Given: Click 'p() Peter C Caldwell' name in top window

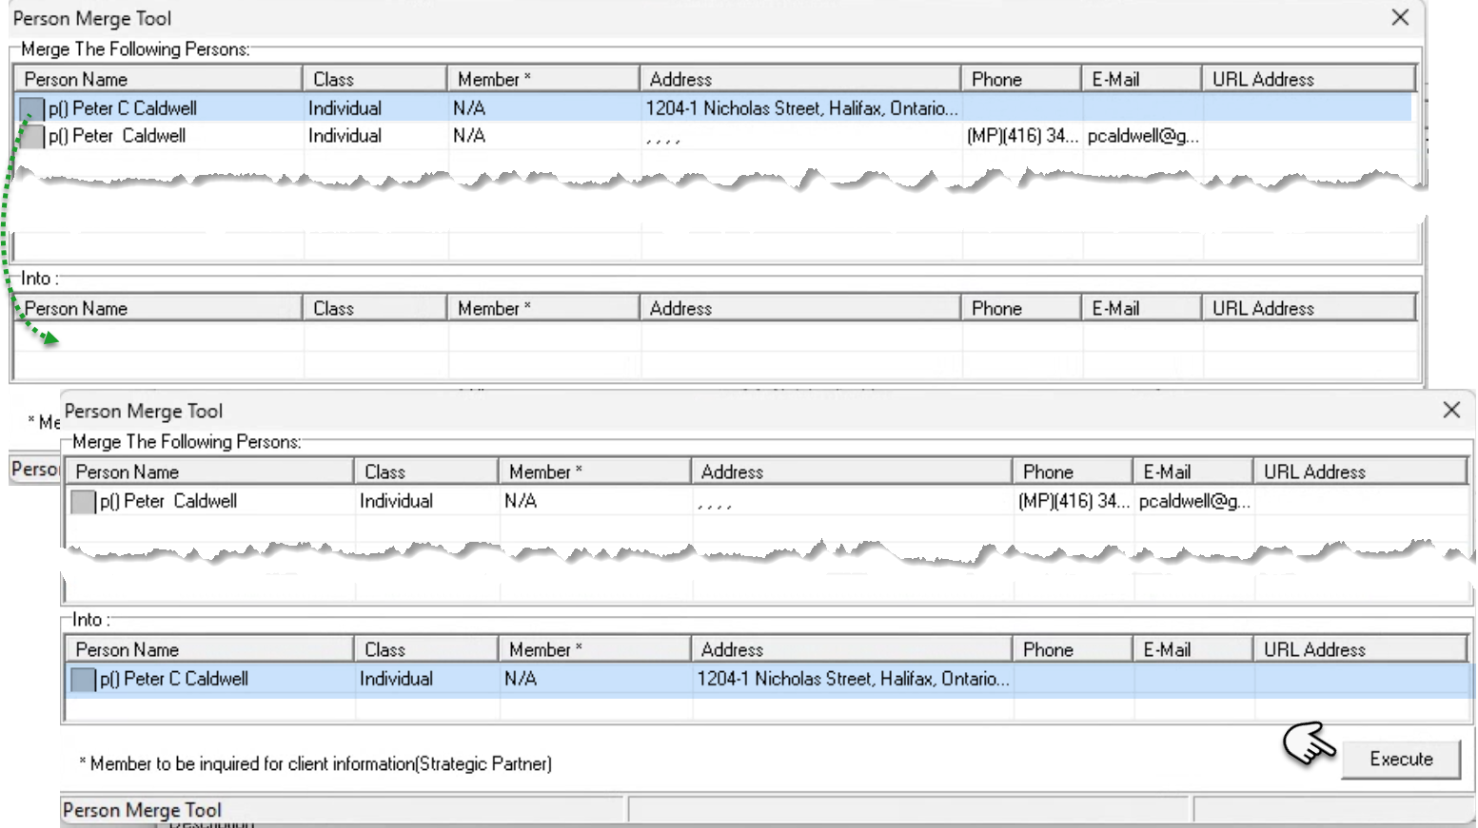Looking at the screenshot, I should [123, 108].
